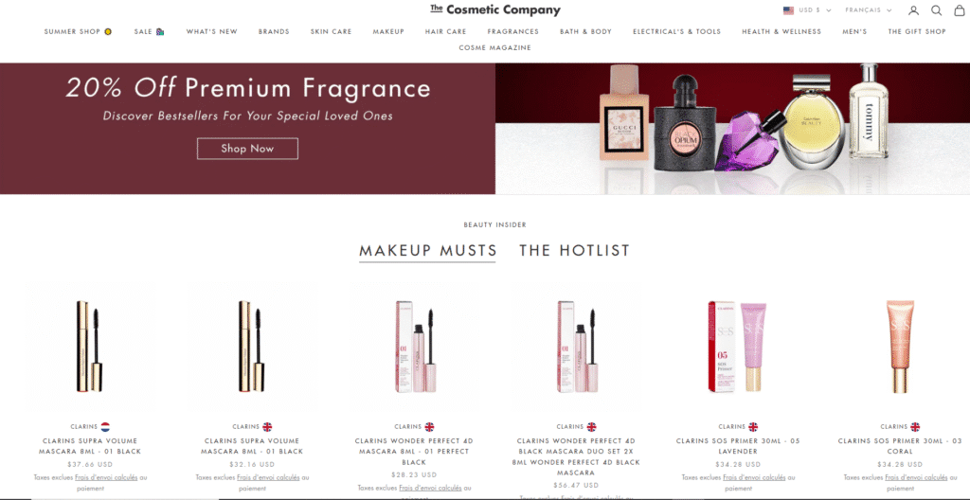Click the Summer Shop sun emoji
The height and width of the screenshot is (500, 970).
point(108,31)
